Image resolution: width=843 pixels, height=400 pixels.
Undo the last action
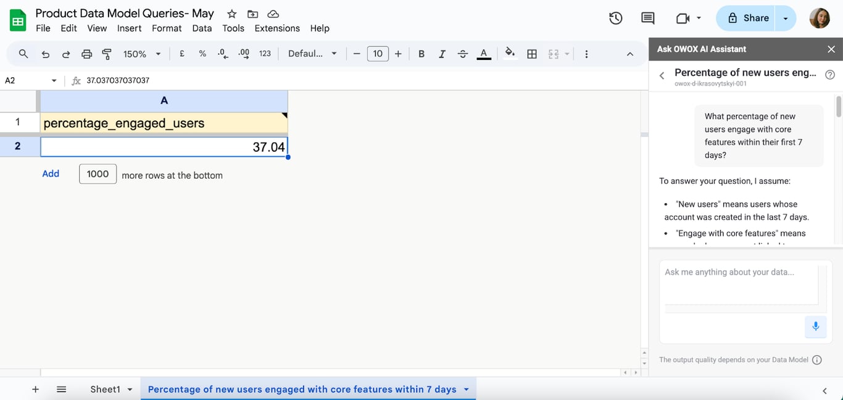pyautogui.click(x=46, y=54)
